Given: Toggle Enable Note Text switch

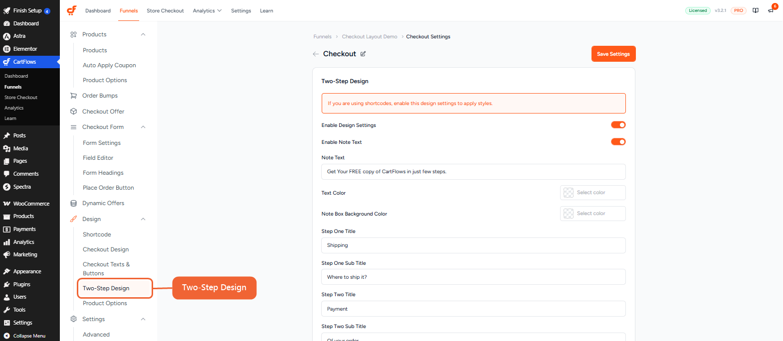Looking at the screenshot, I should (x=618, y=142).
